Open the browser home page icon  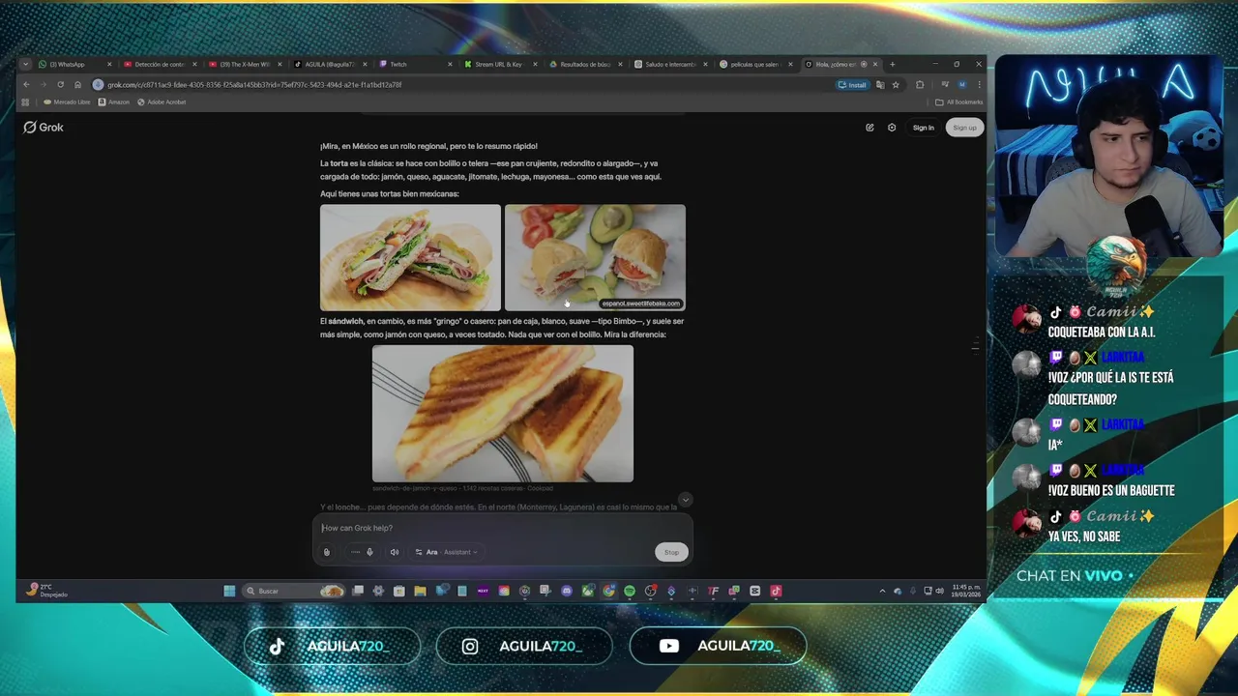pos(77,84)
